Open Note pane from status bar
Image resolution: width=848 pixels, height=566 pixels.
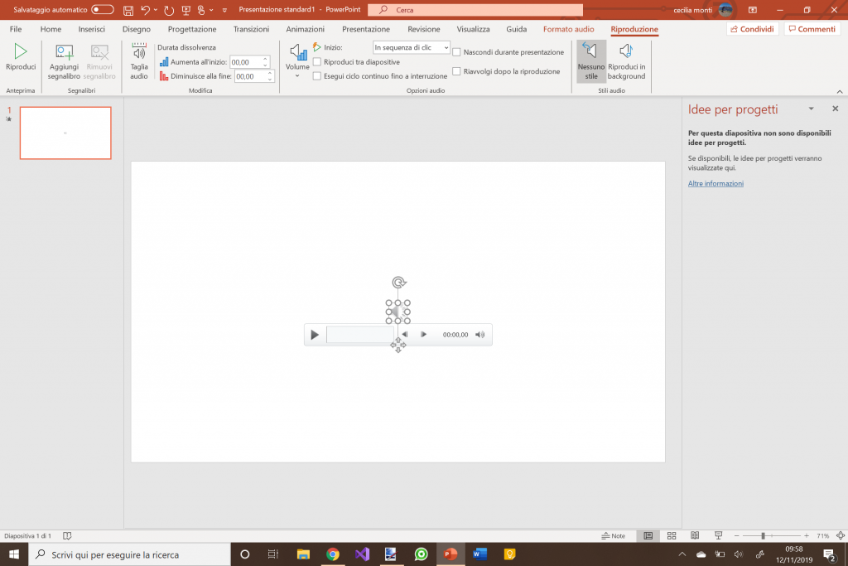tap(614, 535)
